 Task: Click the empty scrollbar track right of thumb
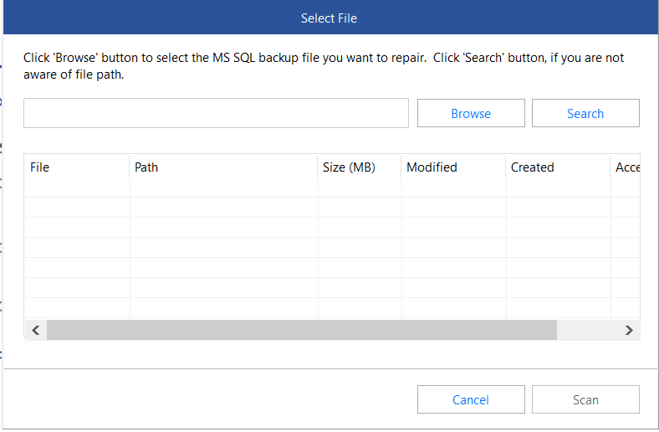588,330
